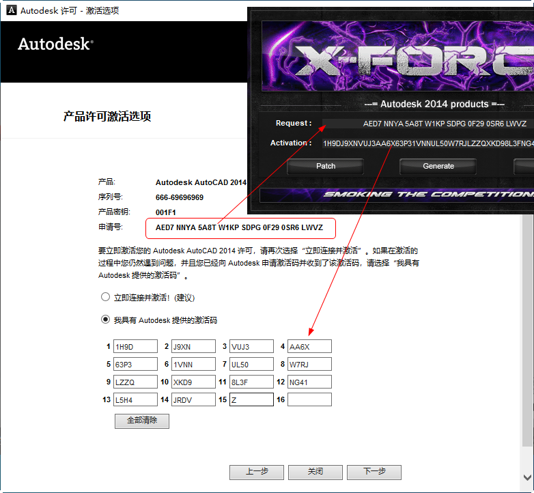Click activation code field 1 containing 1H9D
The height and width of the screenshot is (493, 534).
coord(135,346)
